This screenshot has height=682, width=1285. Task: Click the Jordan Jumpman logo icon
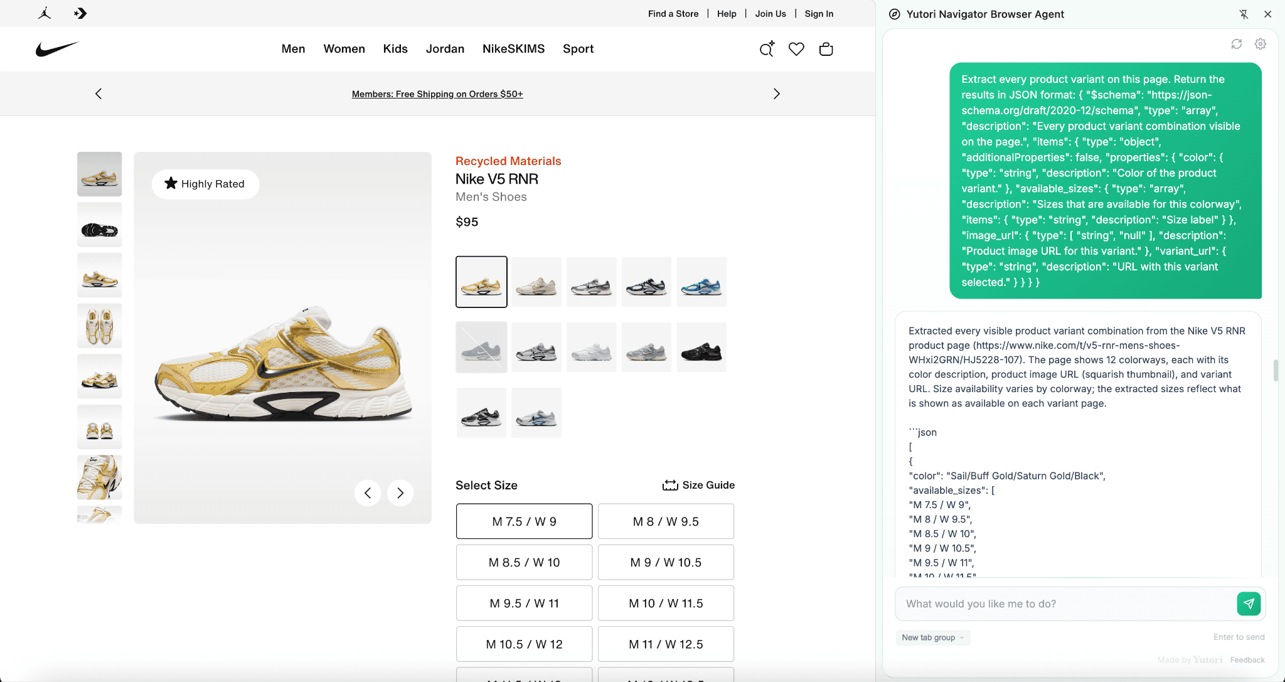pyautogui.click(x=45, y=13)
